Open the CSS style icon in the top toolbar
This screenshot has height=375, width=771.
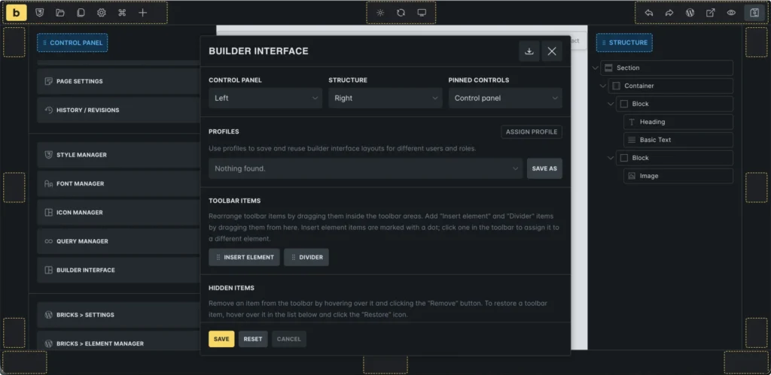pyautogui.click(x=40, y=13)
